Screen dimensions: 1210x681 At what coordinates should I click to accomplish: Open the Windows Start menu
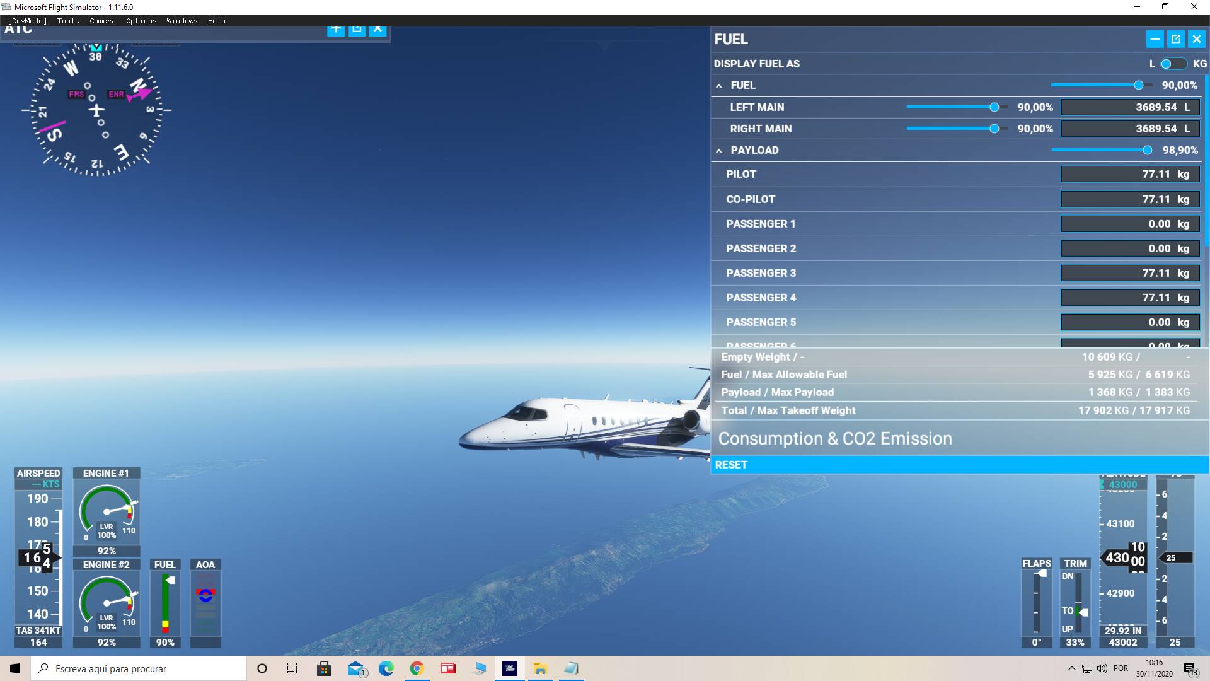[15, 668]
